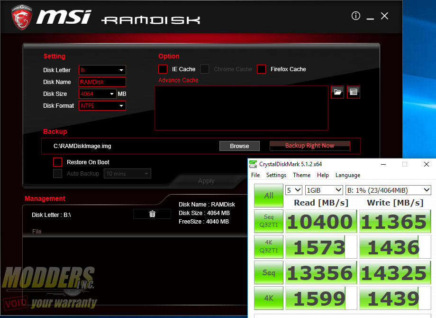Click the C:\RAMDiskImage.img backup path
This screenshot has width=436, height=318.
click(x=82, y=146)
